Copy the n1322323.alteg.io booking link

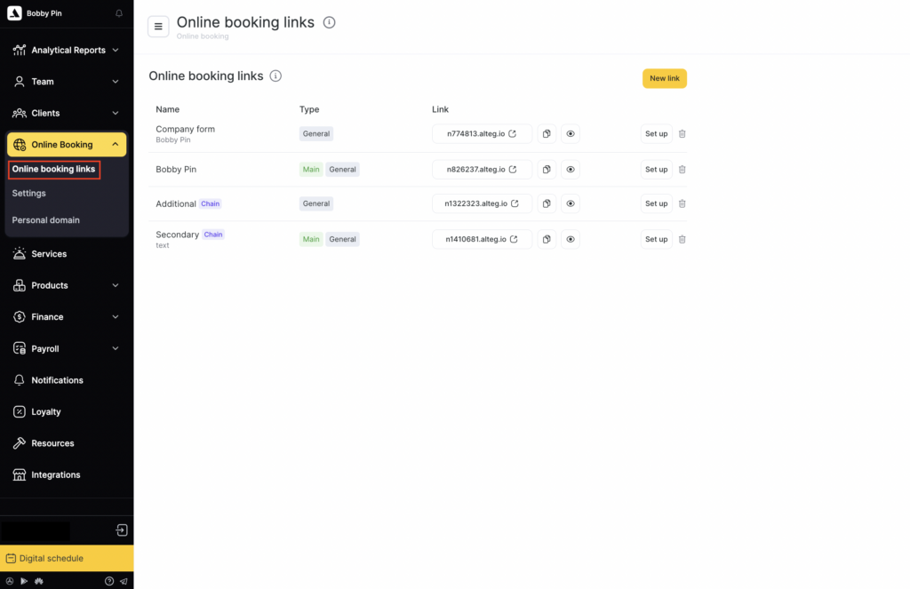[x=547, y=203]
